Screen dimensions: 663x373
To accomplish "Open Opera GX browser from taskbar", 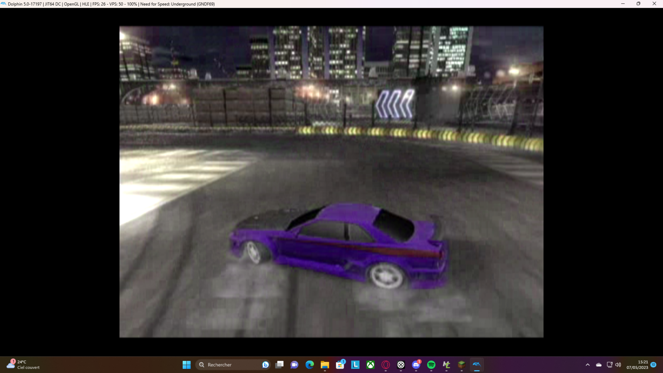I will pyautogui.click(x=386, y=365).
